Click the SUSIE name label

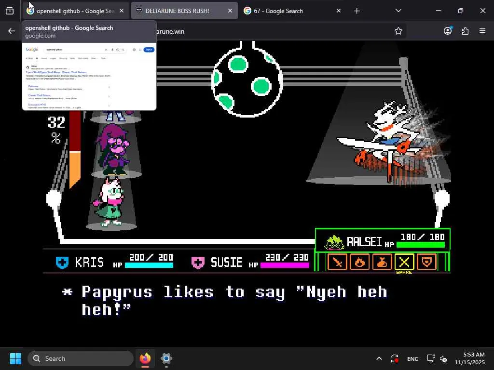tap(227, 263)
